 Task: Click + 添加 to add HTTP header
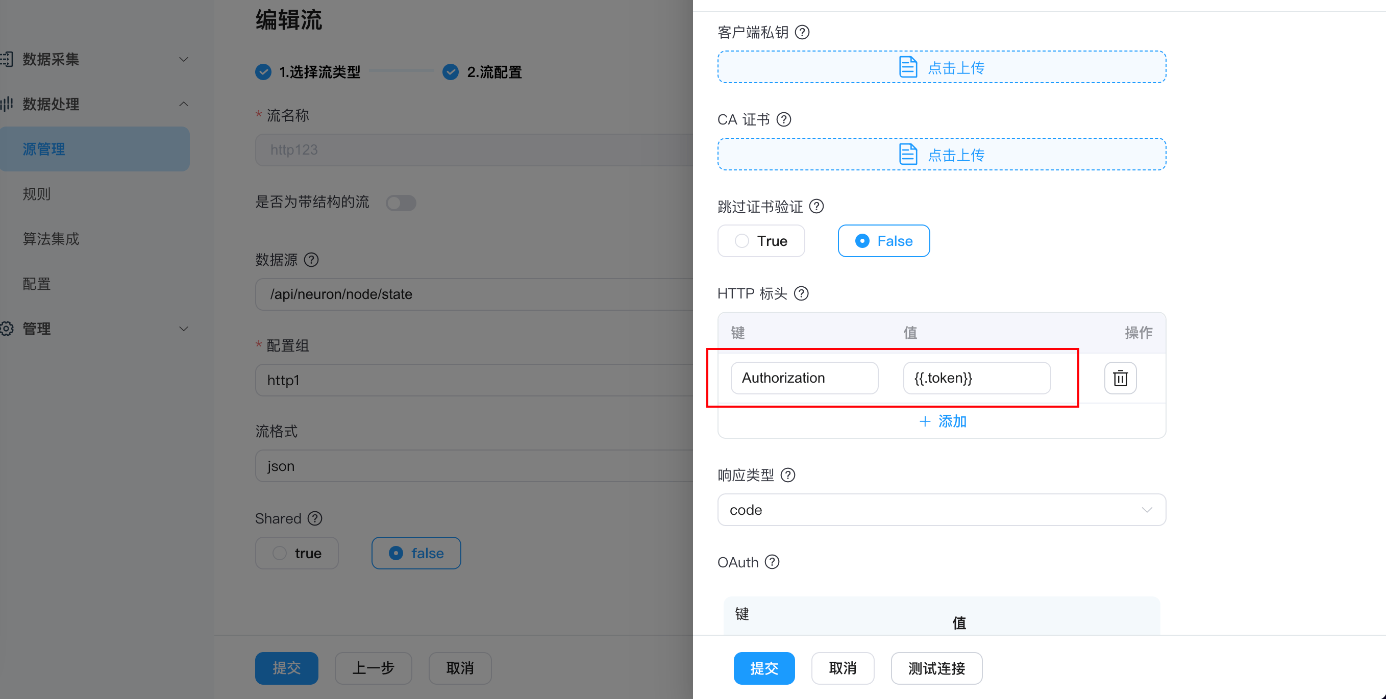942,421
